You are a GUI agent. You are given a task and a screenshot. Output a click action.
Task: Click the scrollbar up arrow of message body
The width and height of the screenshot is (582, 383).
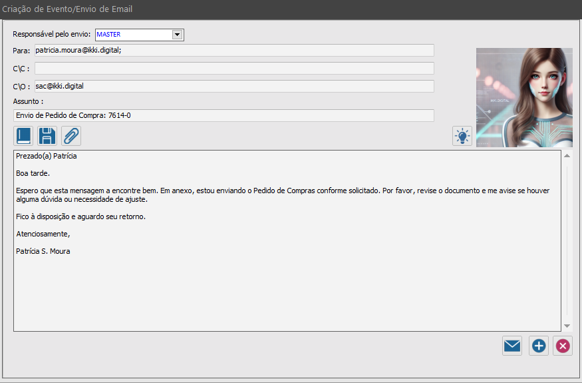[567, 155]
